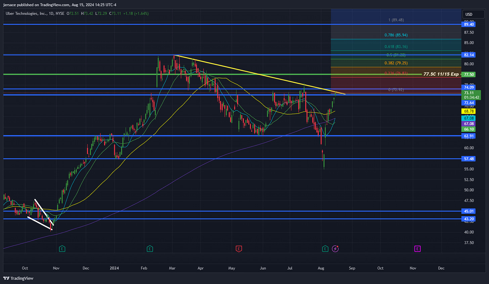
Task: Click the 2024 label on time axis
Action: [x=114, y=268]
